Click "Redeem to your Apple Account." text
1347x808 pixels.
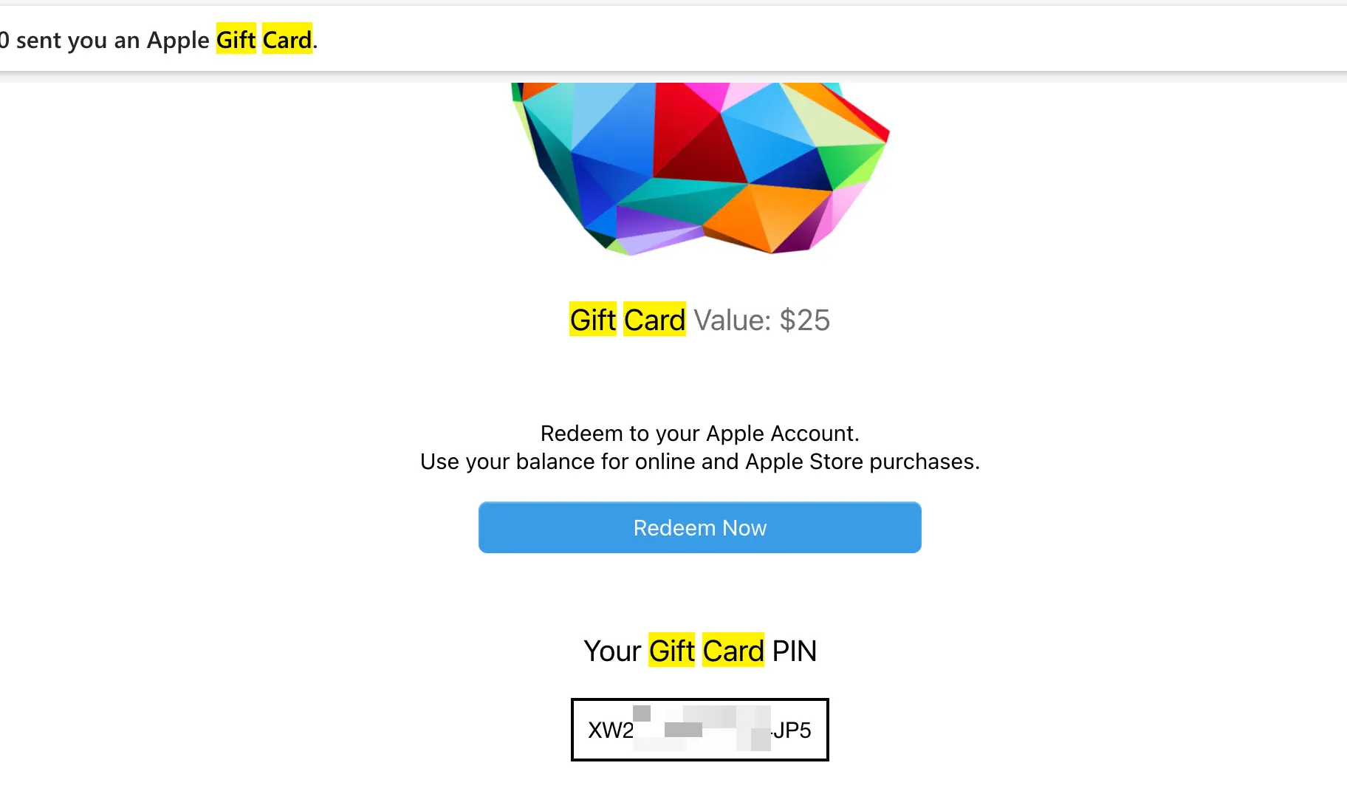(x=699, y=433)
